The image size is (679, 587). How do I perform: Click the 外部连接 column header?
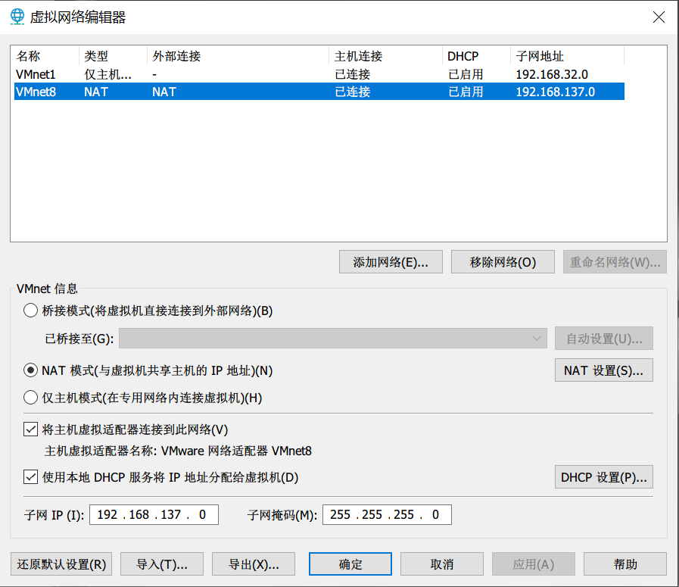point(238,56)
